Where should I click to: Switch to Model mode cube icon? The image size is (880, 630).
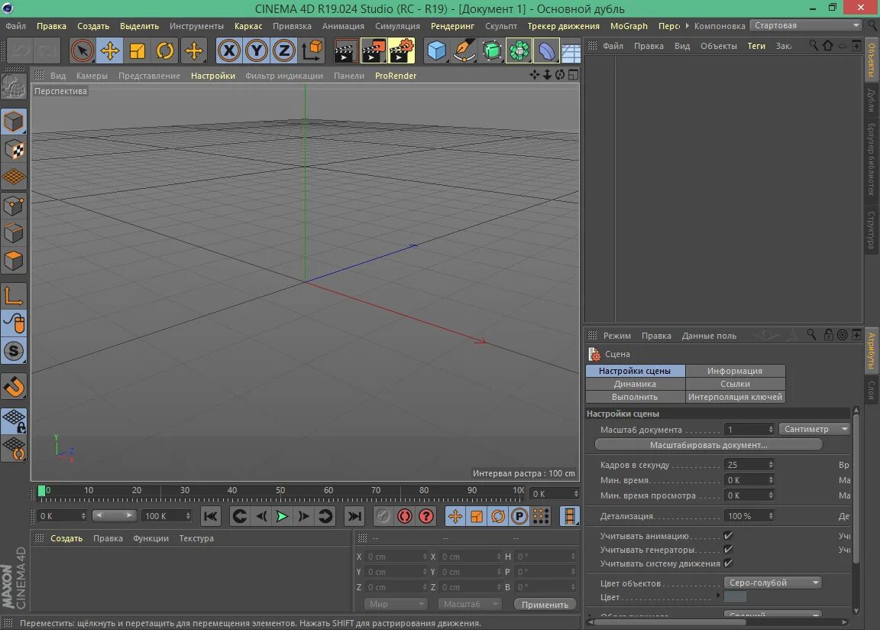pos(14,122)
